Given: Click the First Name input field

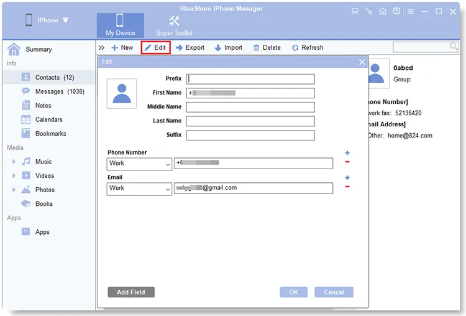Looking at the screenshot, I should 250,93.
